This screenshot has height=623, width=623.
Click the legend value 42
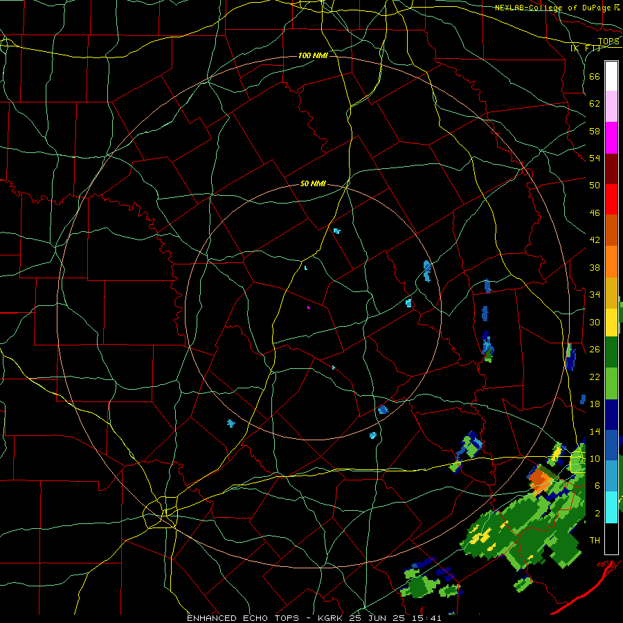tap(595, 240)
